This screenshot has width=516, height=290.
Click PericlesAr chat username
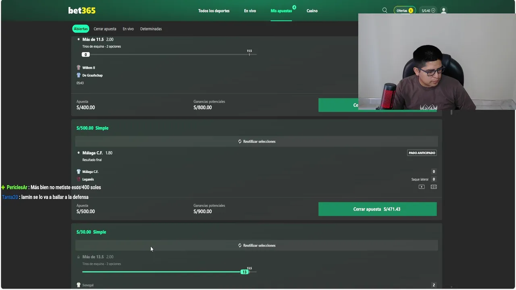[17, 187]
